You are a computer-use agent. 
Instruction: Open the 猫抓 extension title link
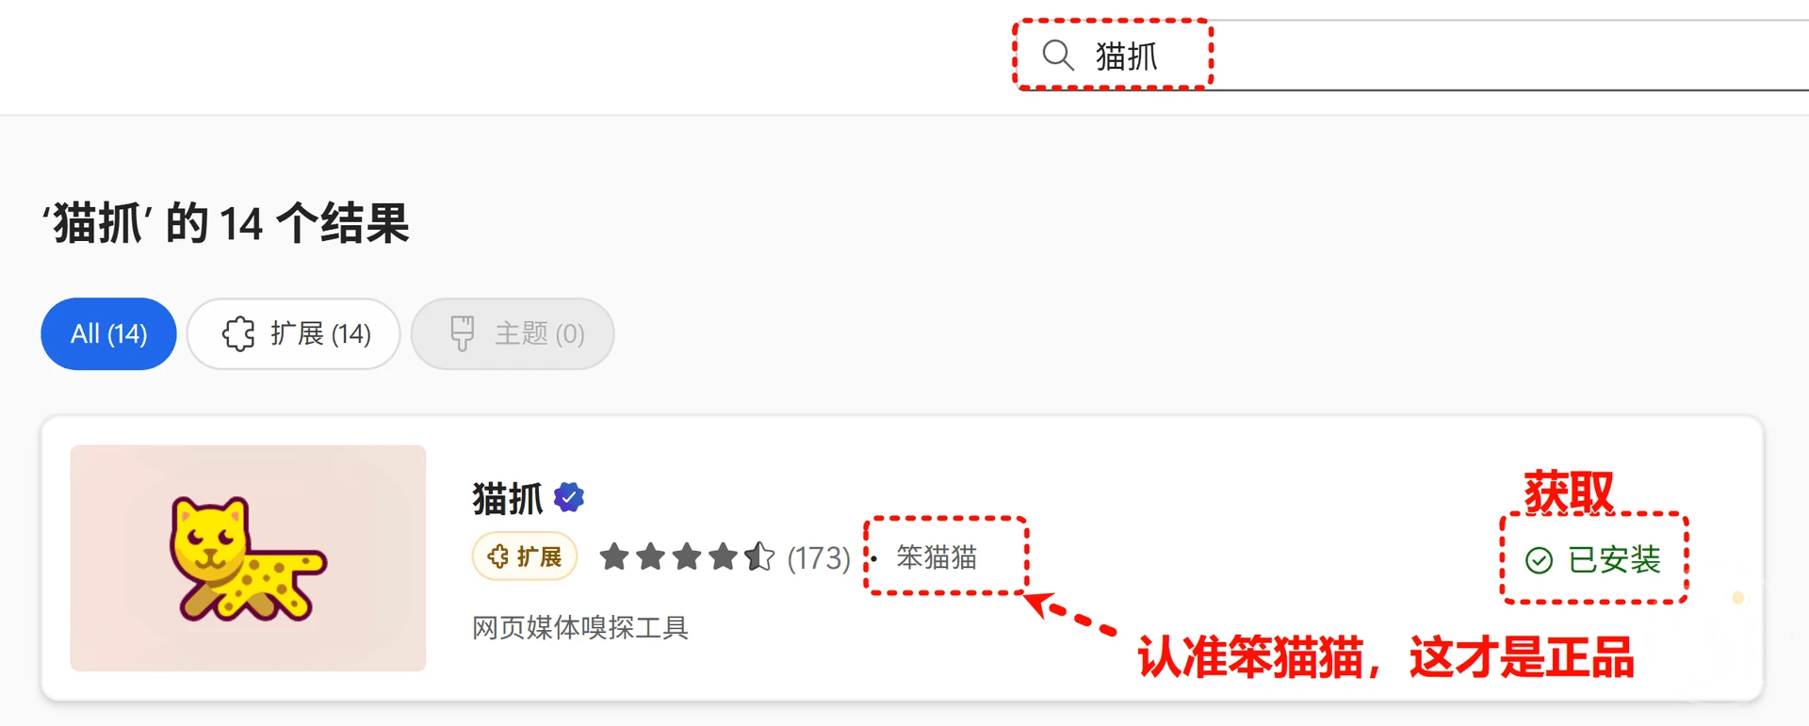(508, 498)
